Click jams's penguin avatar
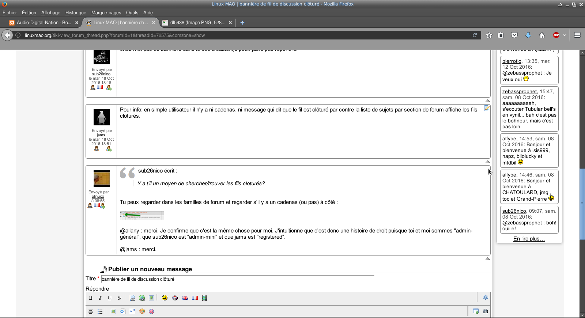 [102, 117]
